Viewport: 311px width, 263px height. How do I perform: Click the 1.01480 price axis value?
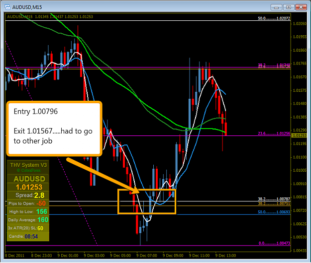(300, 104)
